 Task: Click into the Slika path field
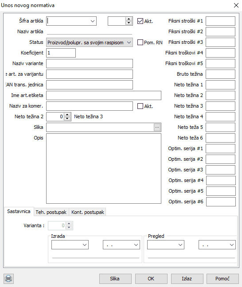click(100, 127)
